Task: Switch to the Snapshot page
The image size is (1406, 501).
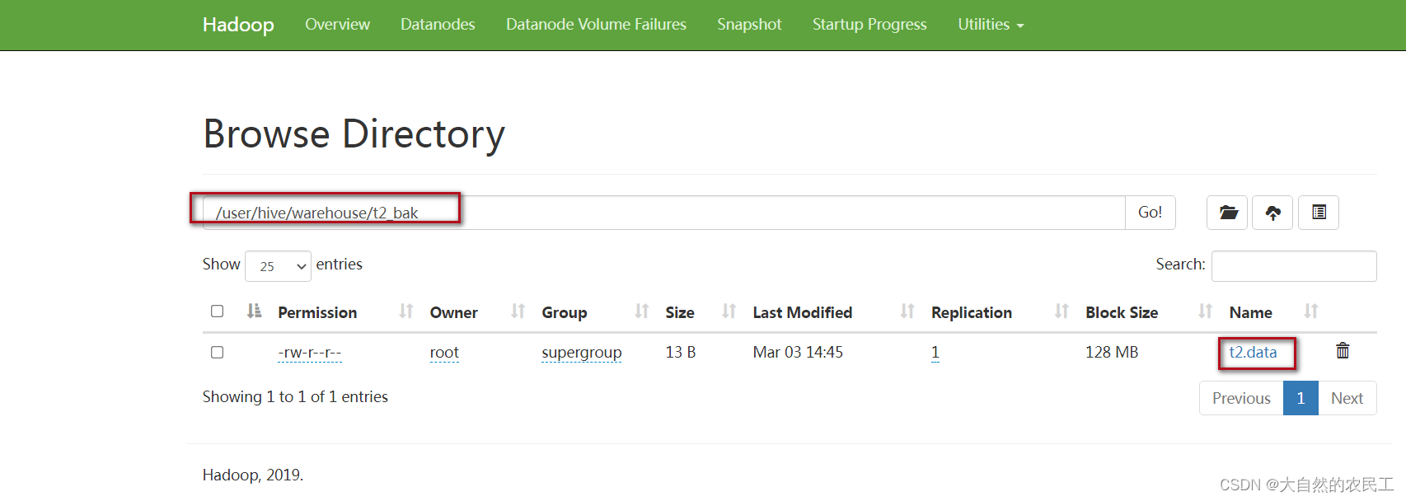Action: pyautogui.click(x=749, y=25)
